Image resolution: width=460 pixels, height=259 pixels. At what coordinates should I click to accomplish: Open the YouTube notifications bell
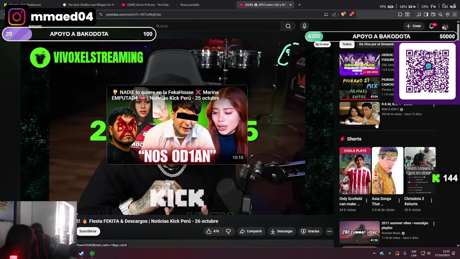tap(432, 26)
